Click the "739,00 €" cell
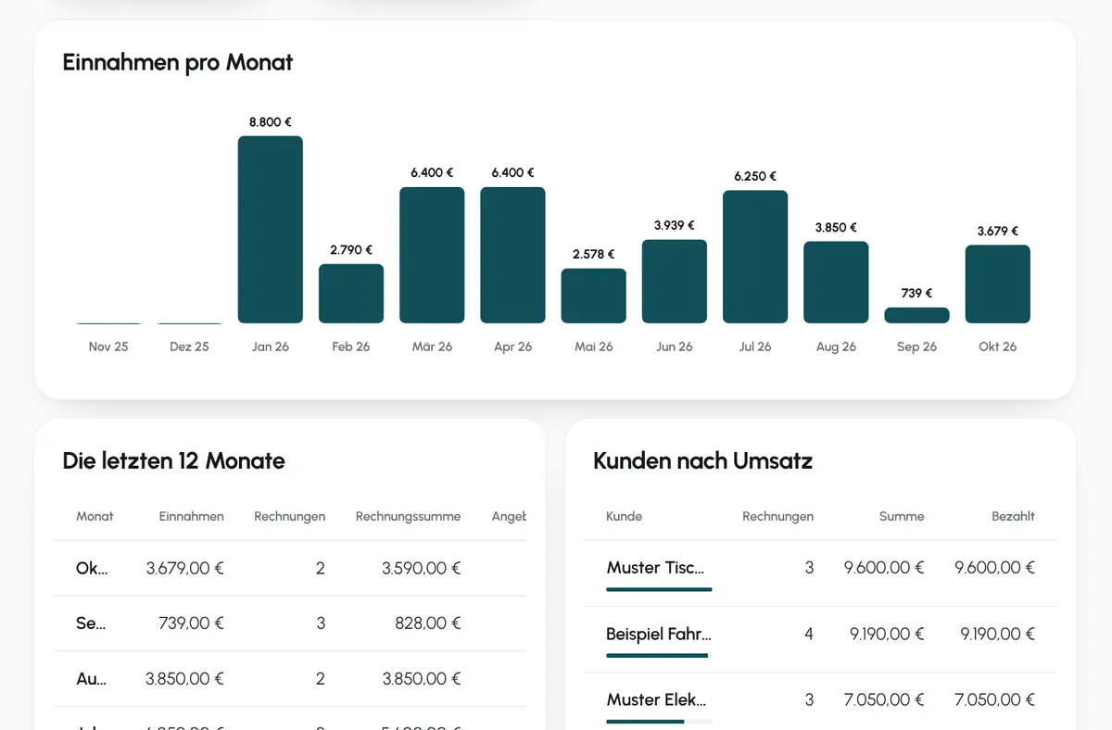Screen dimensions: 1112x730 coord(191,623)
